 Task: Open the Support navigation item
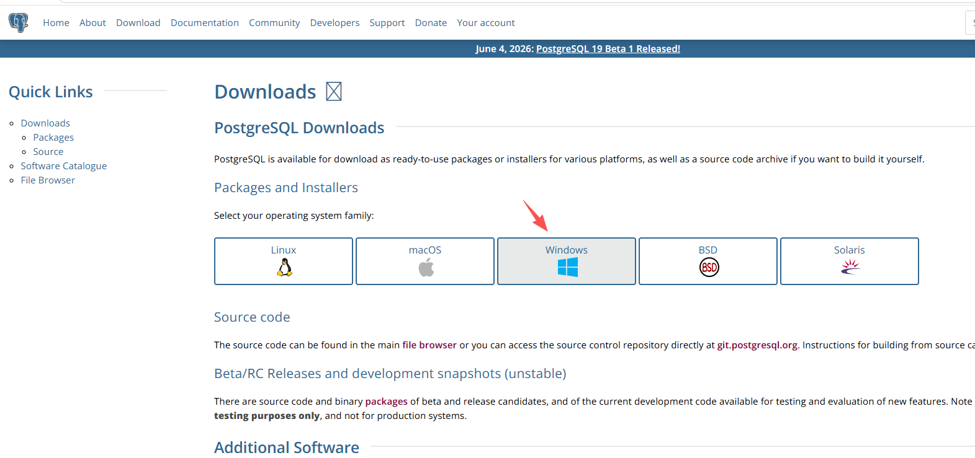click(387, 23)
